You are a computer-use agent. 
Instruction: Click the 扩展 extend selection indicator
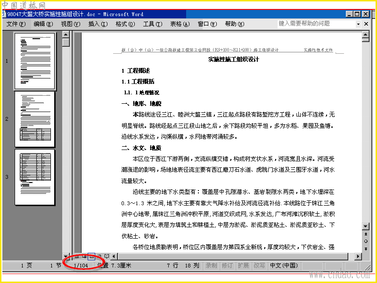(x=243, y=266)
